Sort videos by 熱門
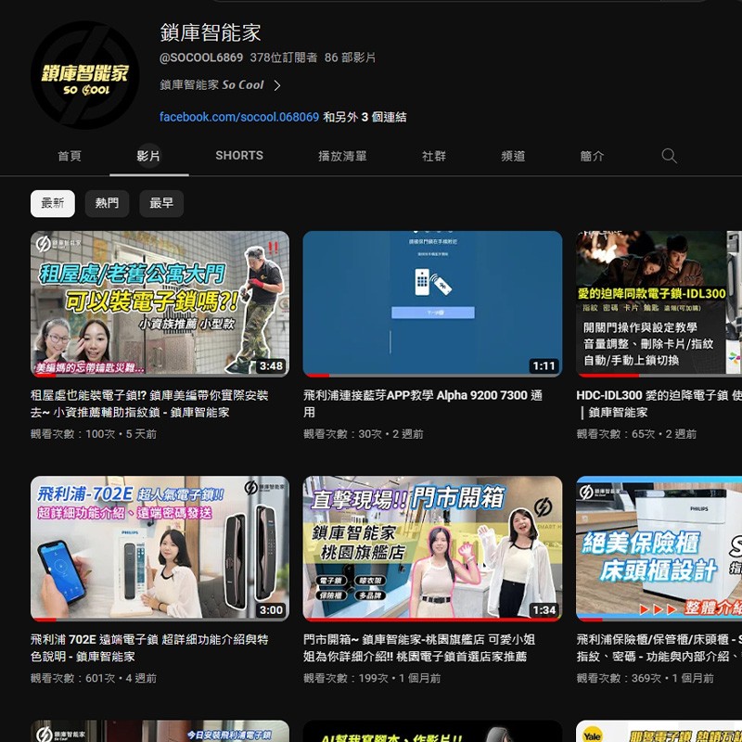This screenshot has height=742, width=742. [107, 203]
